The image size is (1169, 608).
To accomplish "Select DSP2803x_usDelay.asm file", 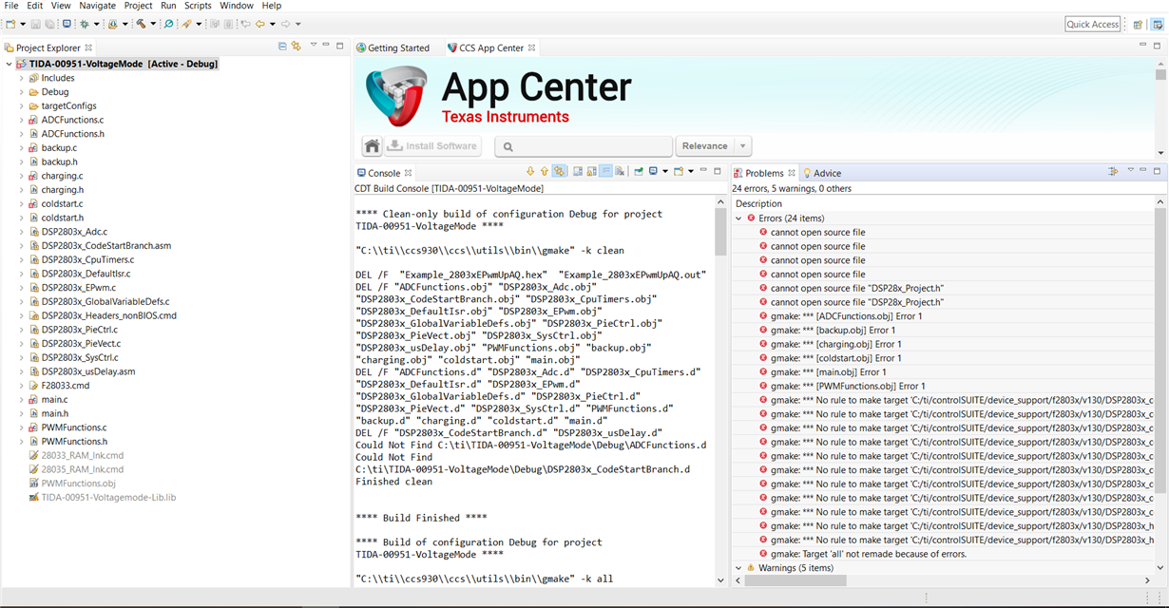I will click(88, 371).
